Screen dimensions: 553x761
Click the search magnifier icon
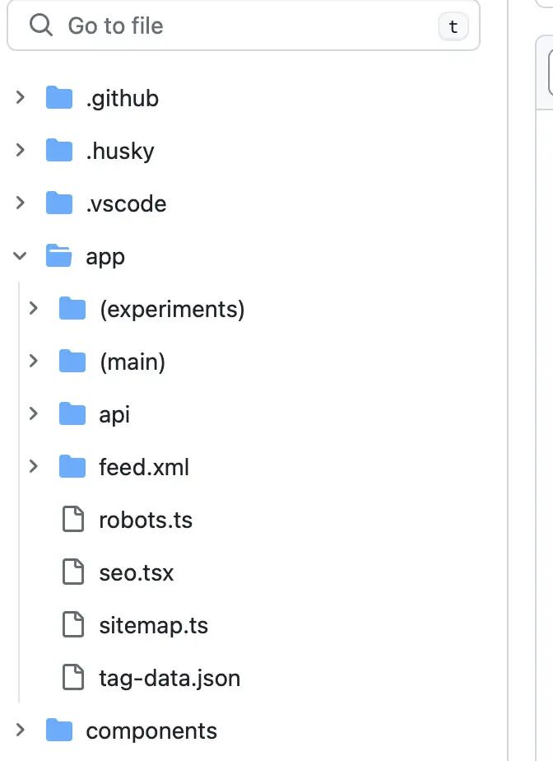click(x=41, y=26)
